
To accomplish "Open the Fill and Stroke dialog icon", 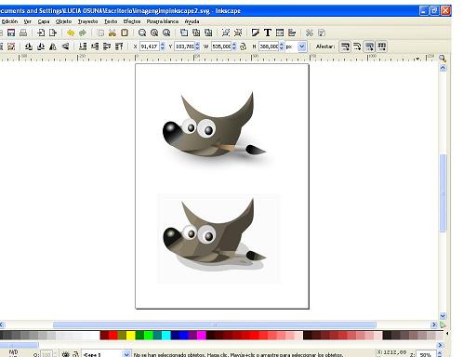I will [x=256, y=33].
